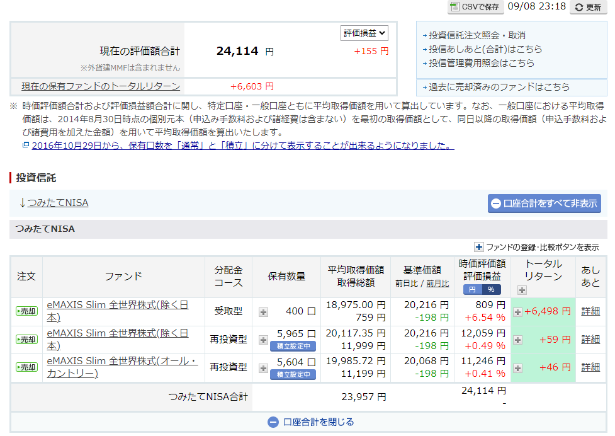Viewport: 615px width, 436px height.
Task: Switch valuation display to 円 toggle
Action: 472,289
